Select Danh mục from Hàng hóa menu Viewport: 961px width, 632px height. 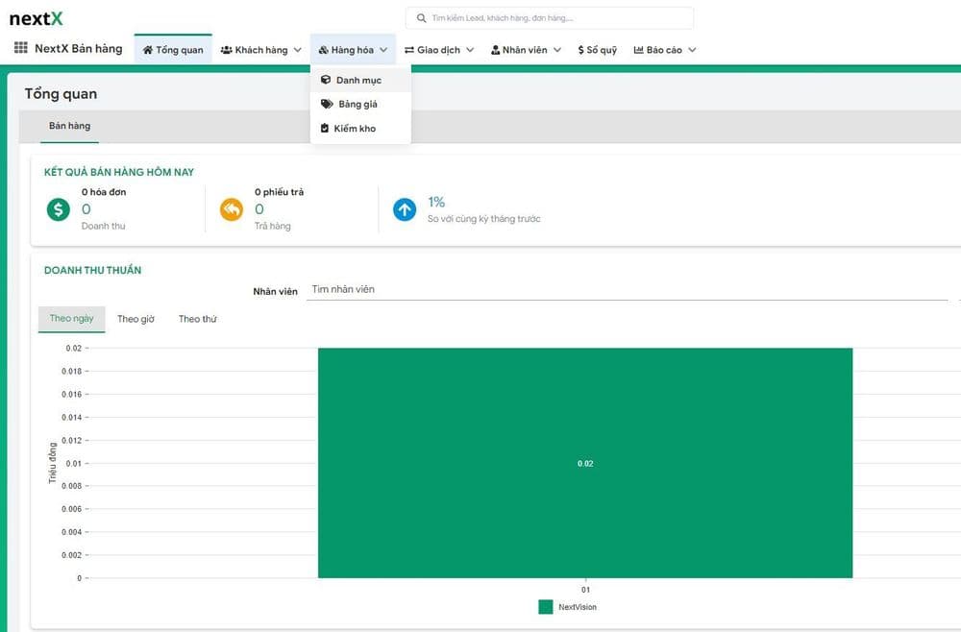tap(358, 80)
